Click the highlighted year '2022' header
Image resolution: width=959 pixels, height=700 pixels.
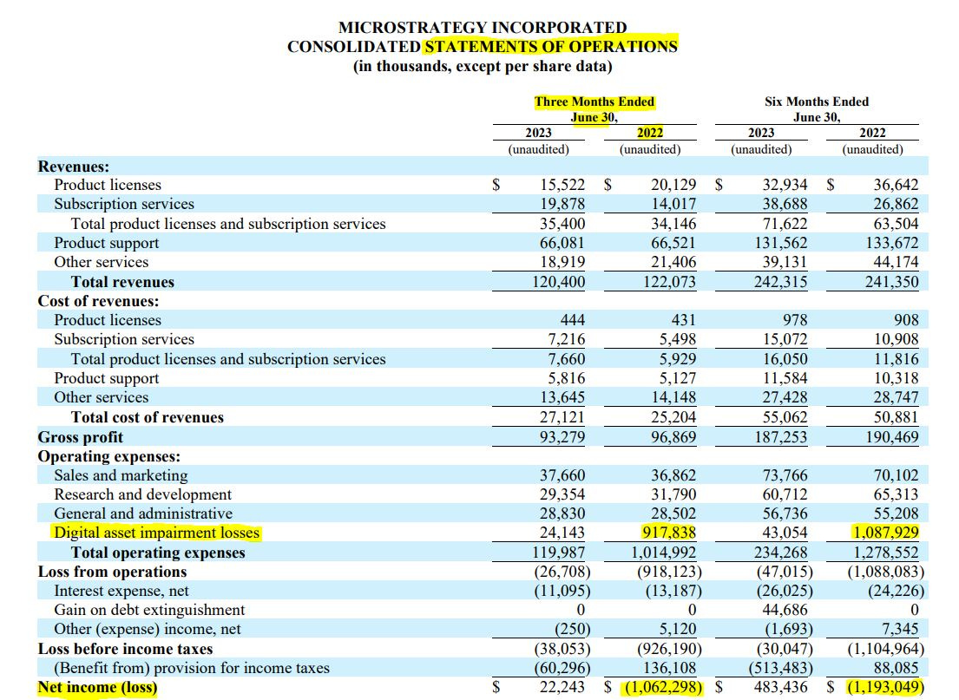tap(649, 133)
